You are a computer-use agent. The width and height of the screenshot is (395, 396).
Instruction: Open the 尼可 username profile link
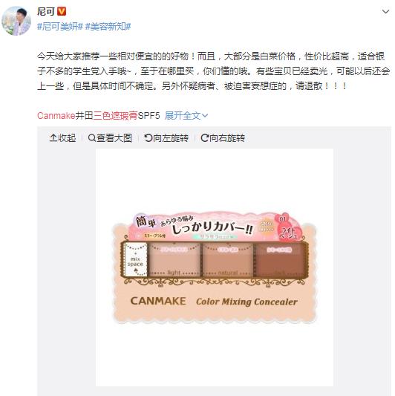(46, 11)
